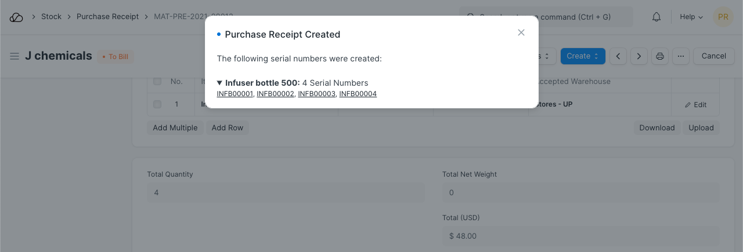Screen dimensions: 743x252
Task: Open Purchase Receipt breadcrumb link
Action: 107,17
